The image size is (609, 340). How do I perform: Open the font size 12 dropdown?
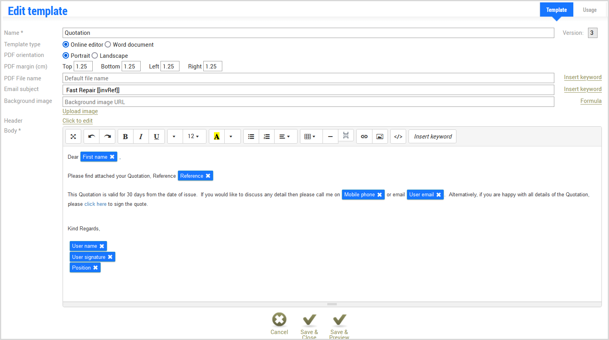pyautogui.click(x=194, y=137)
